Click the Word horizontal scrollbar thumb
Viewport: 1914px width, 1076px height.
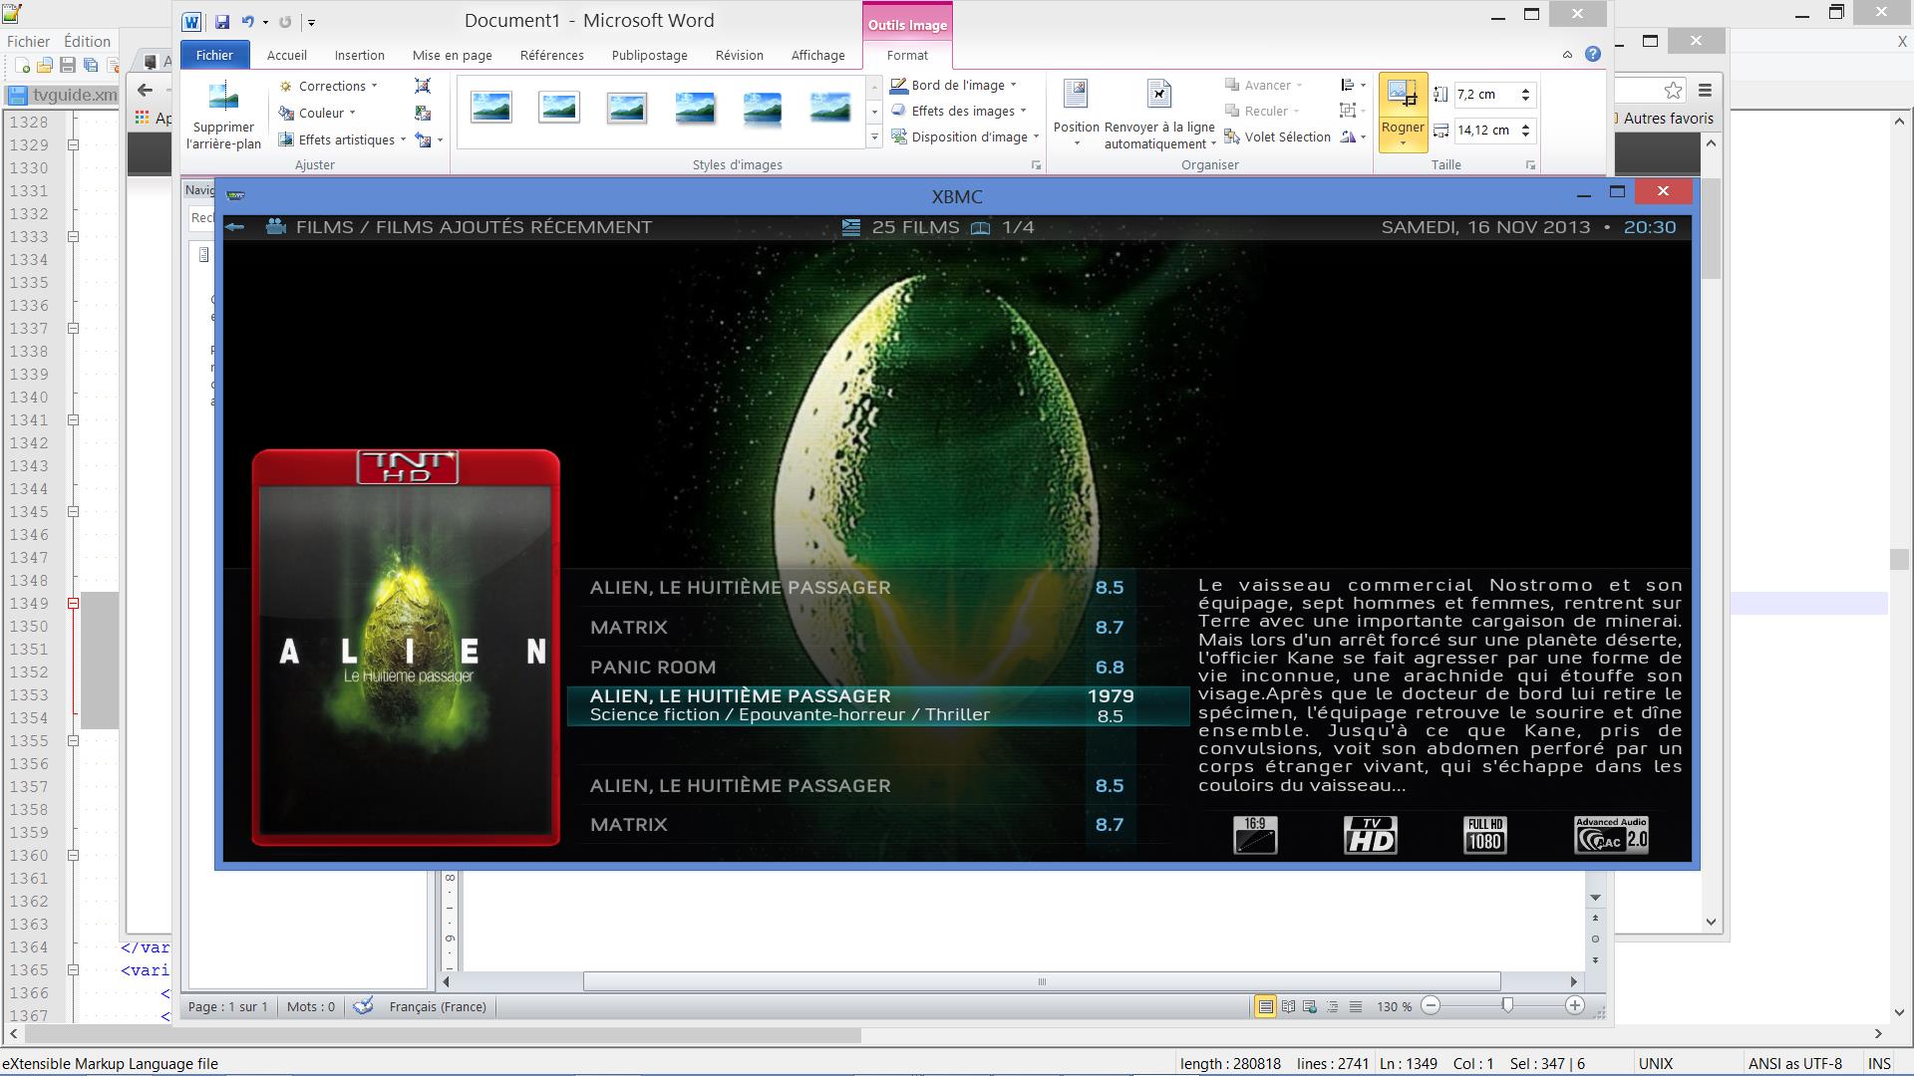tap(1042, 981)
